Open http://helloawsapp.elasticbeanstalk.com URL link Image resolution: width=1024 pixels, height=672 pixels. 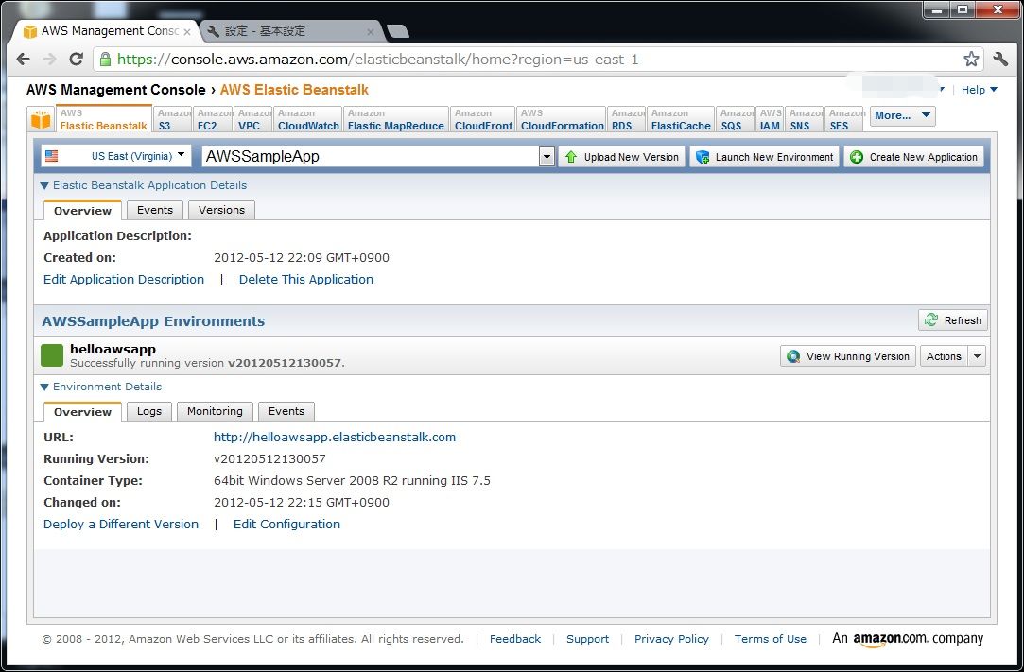pyautogui.click(x=335, y=437)
